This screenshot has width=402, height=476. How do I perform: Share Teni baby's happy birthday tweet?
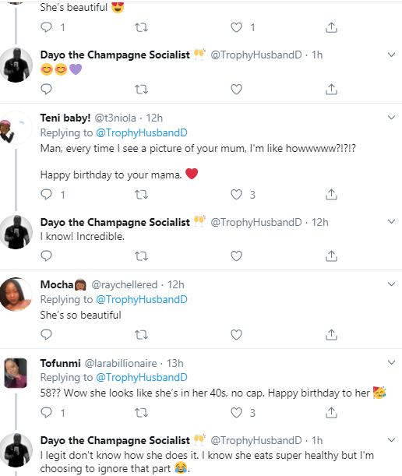pyautogui.click(x=331, y=194)
